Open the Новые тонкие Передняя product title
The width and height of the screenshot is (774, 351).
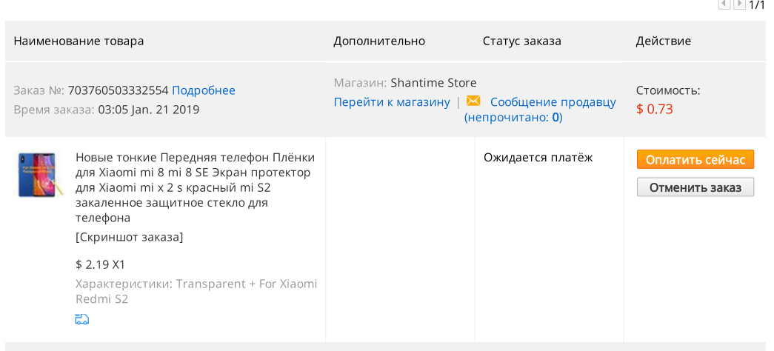coord(195,187)
